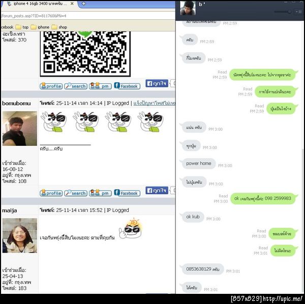Click the "ไม่บุ๋มครับ" chat message
The height and width of the screenshot is (304, 305).
[194, 182]
